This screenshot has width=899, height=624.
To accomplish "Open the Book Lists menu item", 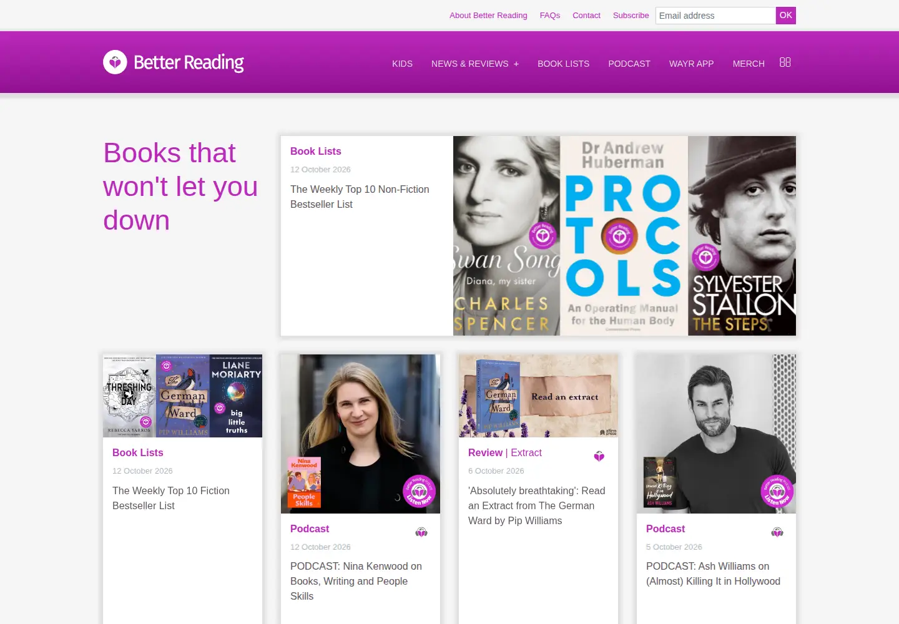I will 563,64.
